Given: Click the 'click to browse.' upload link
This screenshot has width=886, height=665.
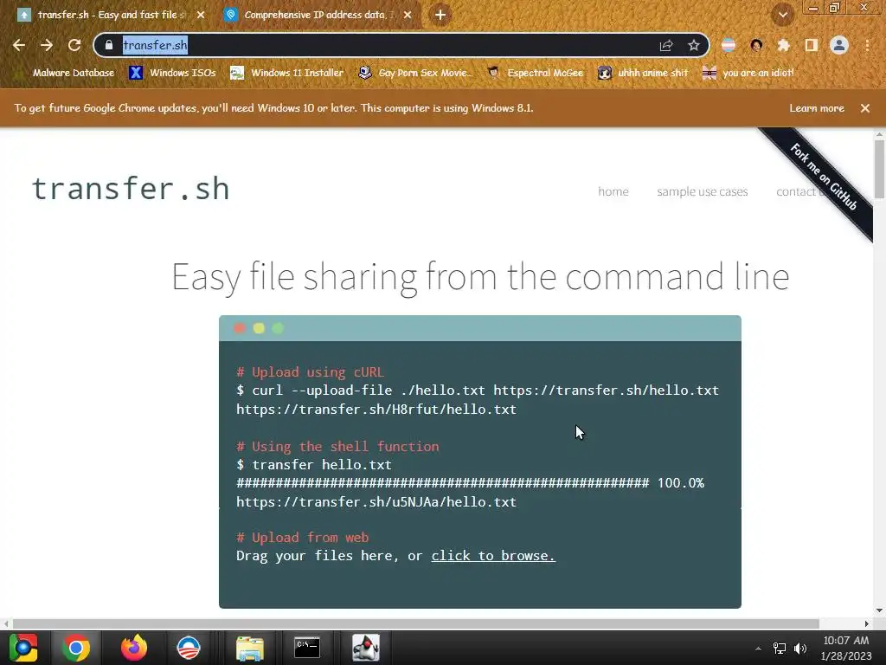Looking at the screenshot, I should coord(493,556).
